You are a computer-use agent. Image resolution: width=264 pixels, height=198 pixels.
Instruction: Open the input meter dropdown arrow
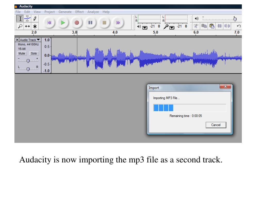pyautogui.click(x=172, y=28)
